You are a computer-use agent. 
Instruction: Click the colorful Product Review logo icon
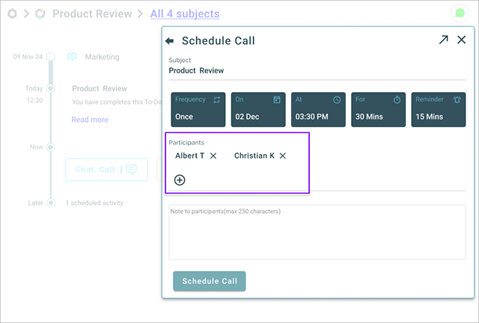pos(40,13)
